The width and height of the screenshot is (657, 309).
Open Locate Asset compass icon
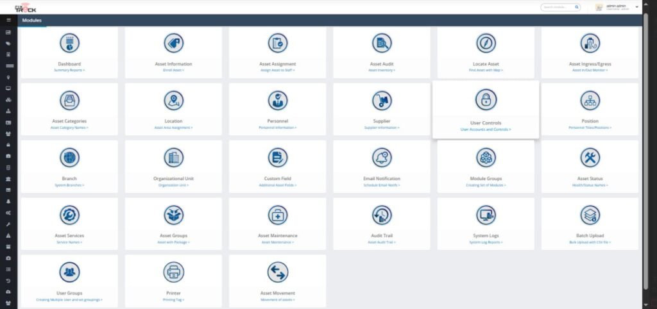point(486,43)
